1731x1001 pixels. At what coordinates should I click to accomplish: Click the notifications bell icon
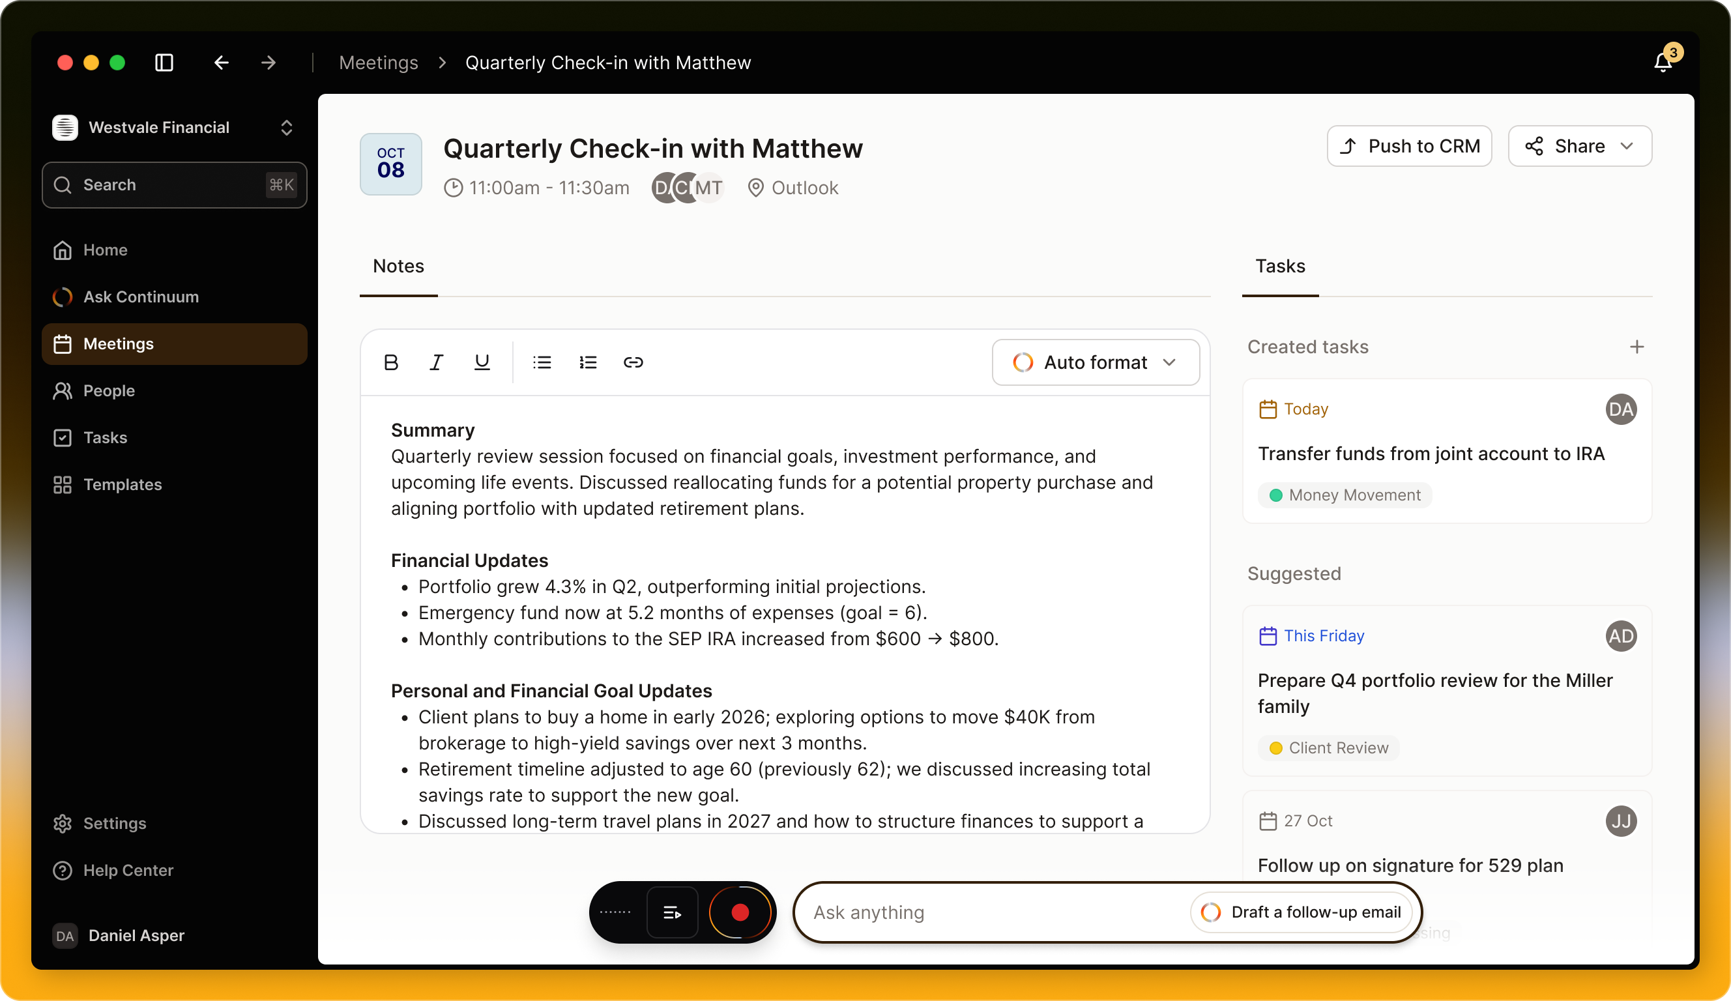[1663, 63]
